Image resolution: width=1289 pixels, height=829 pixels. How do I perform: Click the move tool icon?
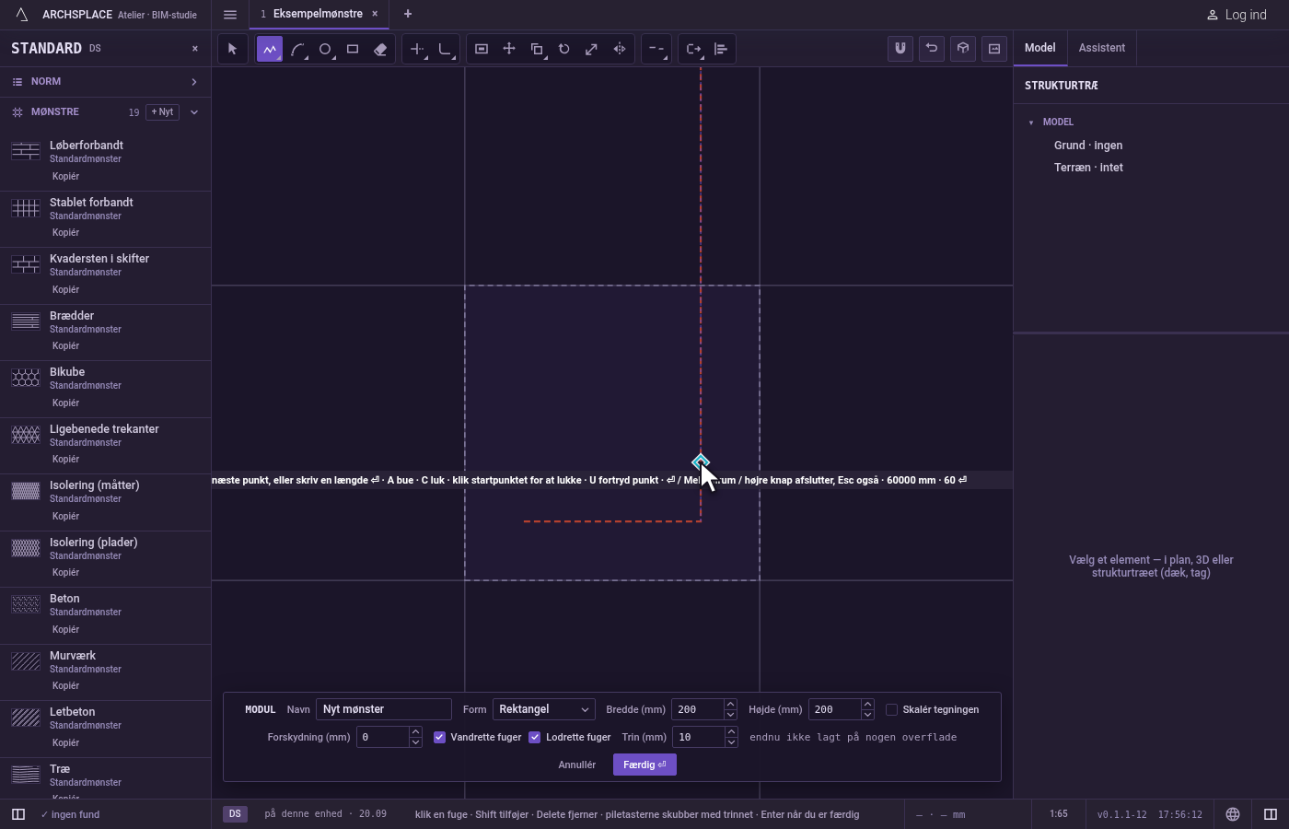[509, 49]
